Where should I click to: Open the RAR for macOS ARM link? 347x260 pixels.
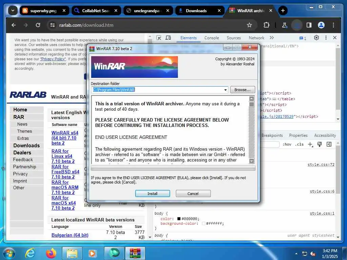[65, 187]
